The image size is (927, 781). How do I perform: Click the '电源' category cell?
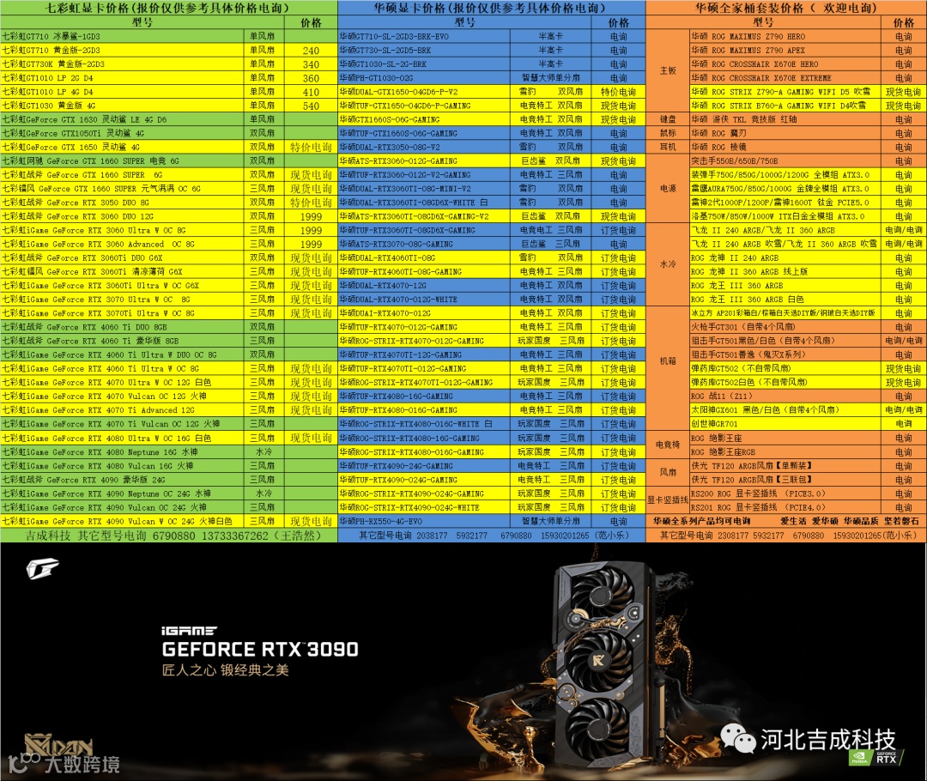[668, 189]
